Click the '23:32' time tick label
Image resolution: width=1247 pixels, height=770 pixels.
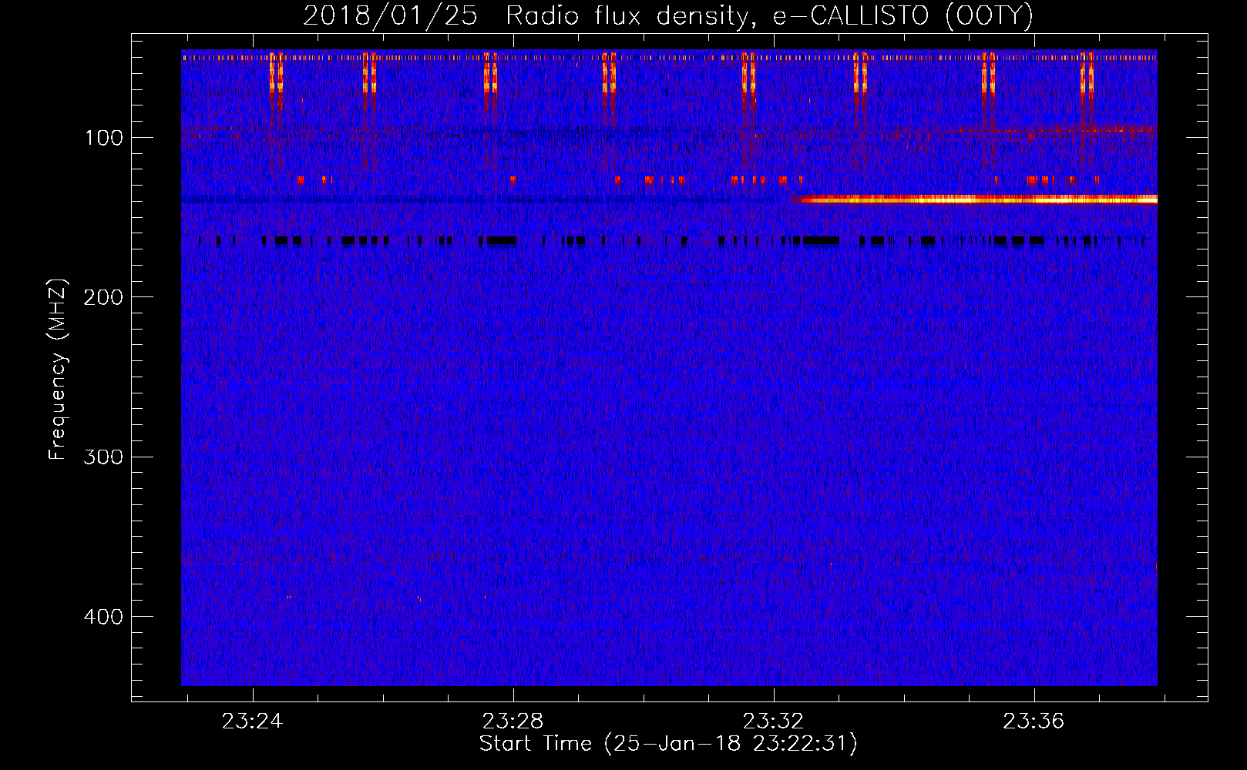[773, 721]
